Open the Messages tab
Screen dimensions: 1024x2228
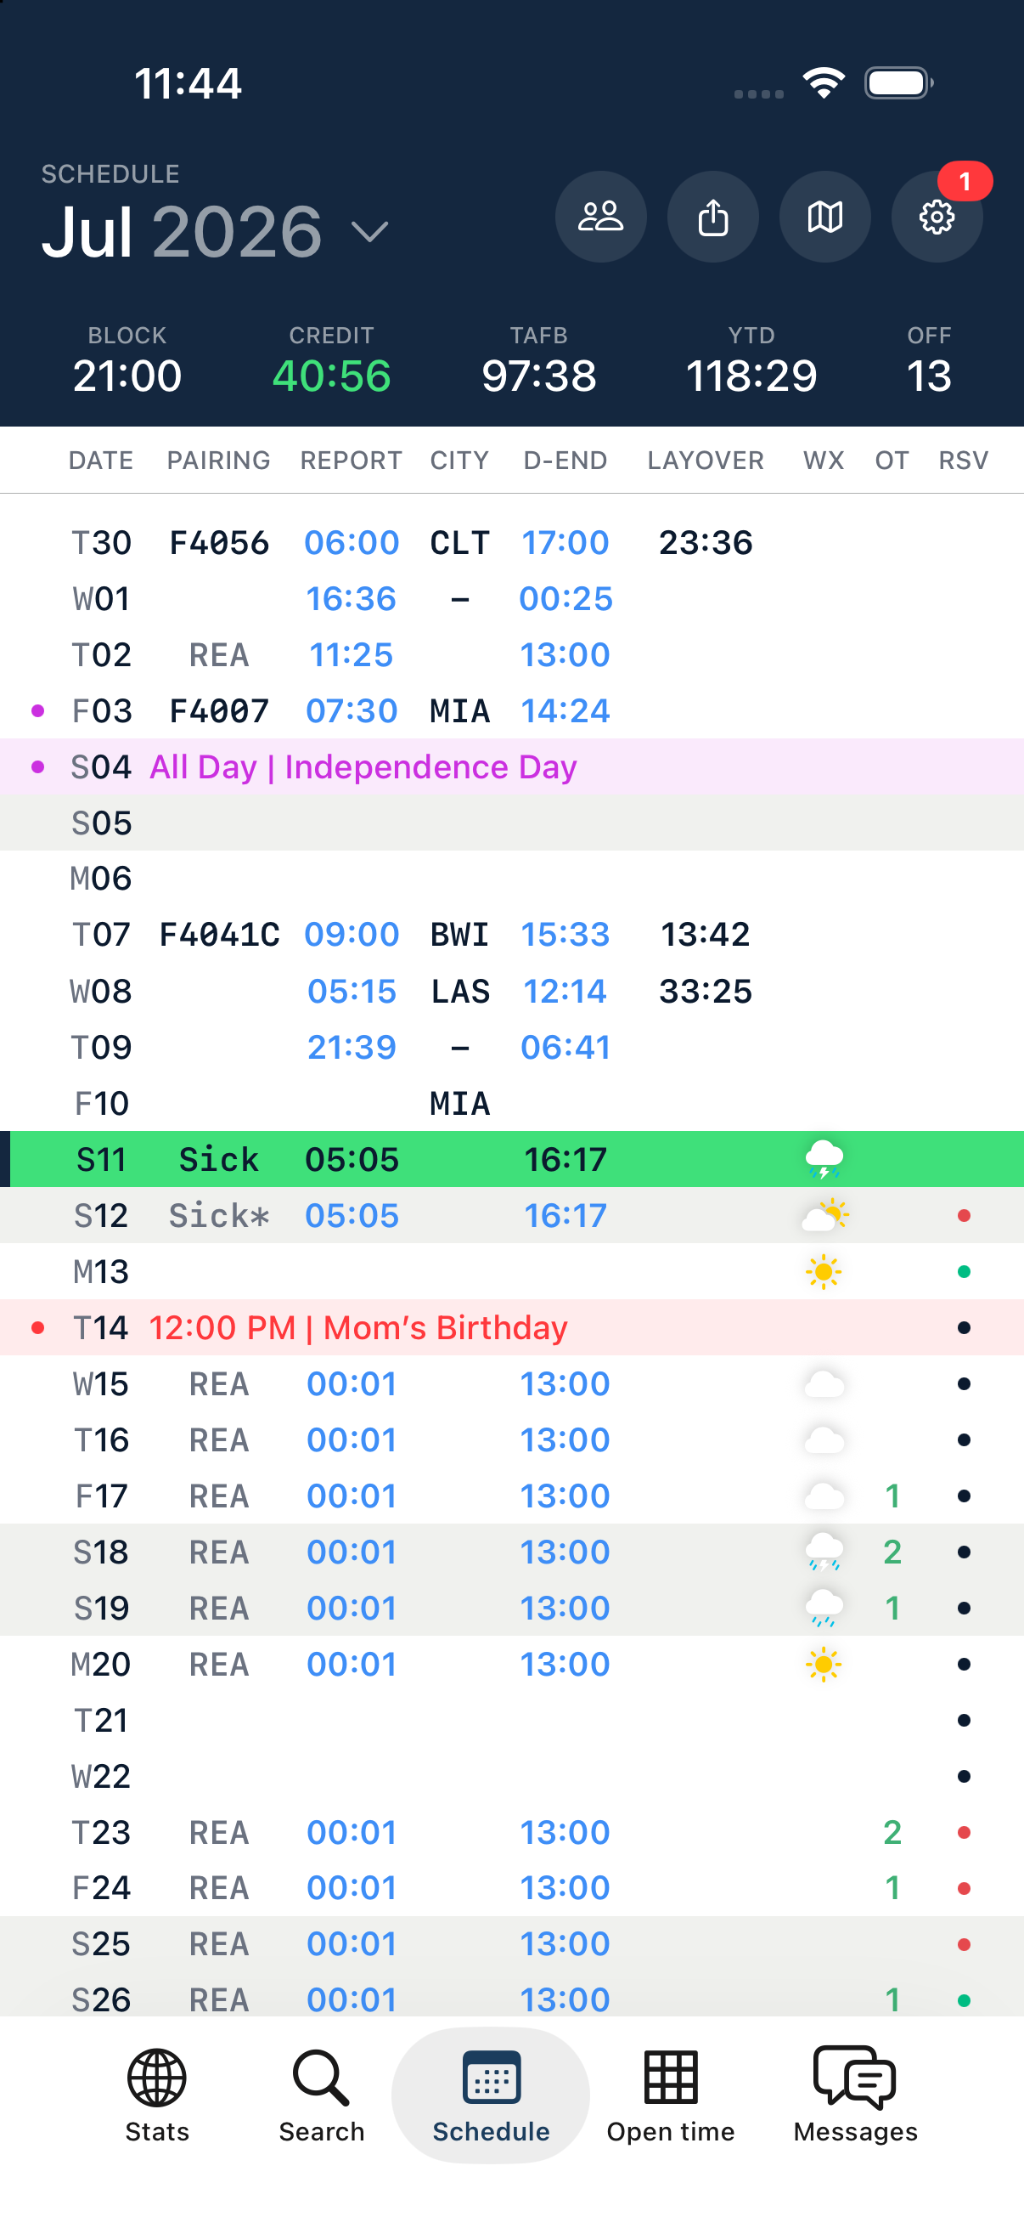point(856,2095)
